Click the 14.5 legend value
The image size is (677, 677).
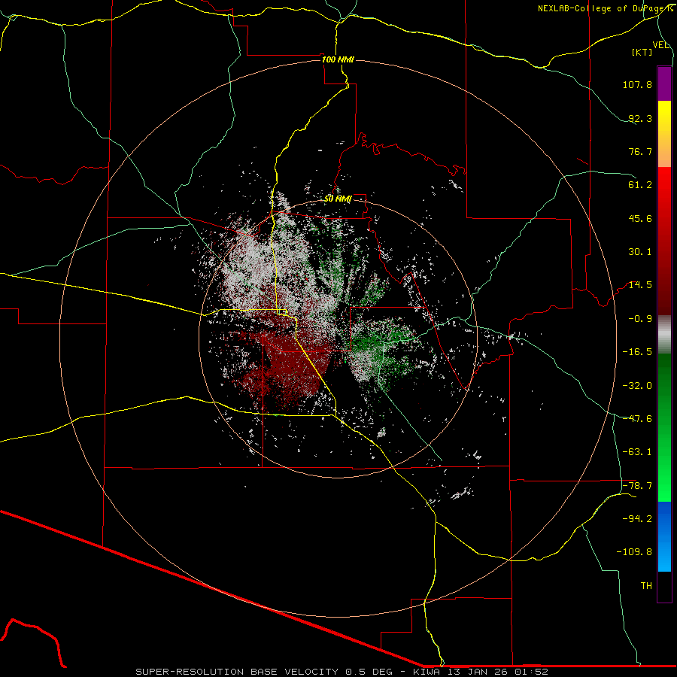tap(640, 285)
